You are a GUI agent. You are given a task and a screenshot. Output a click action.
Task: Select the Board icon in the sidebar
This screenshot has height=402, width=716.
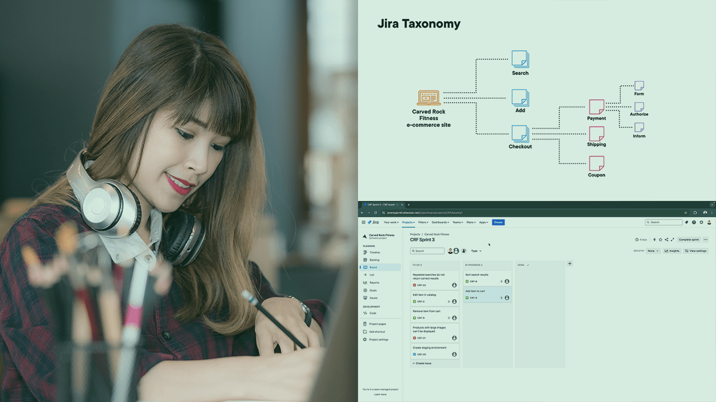click(365, 267)
